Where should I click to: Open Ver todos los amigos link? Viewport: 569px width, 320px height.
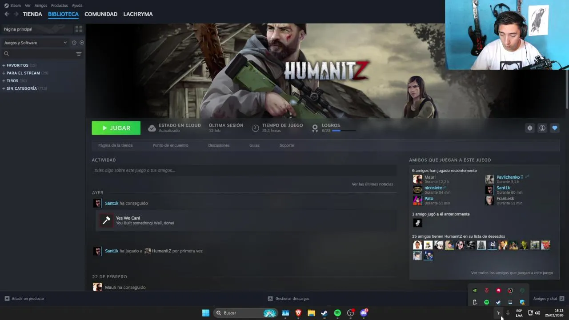(512, 273)
